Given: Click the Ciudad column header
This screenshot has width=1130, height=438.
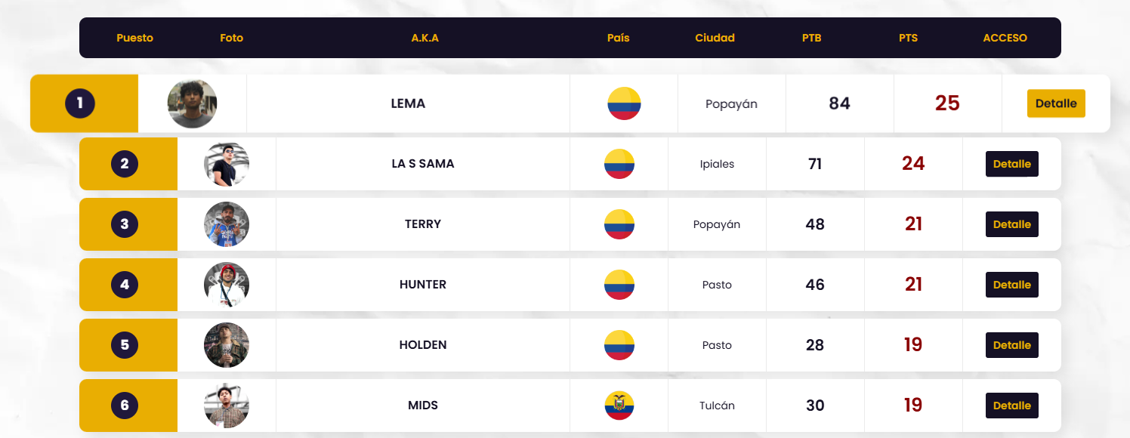Looking at the screenshot, I should 715,38.
